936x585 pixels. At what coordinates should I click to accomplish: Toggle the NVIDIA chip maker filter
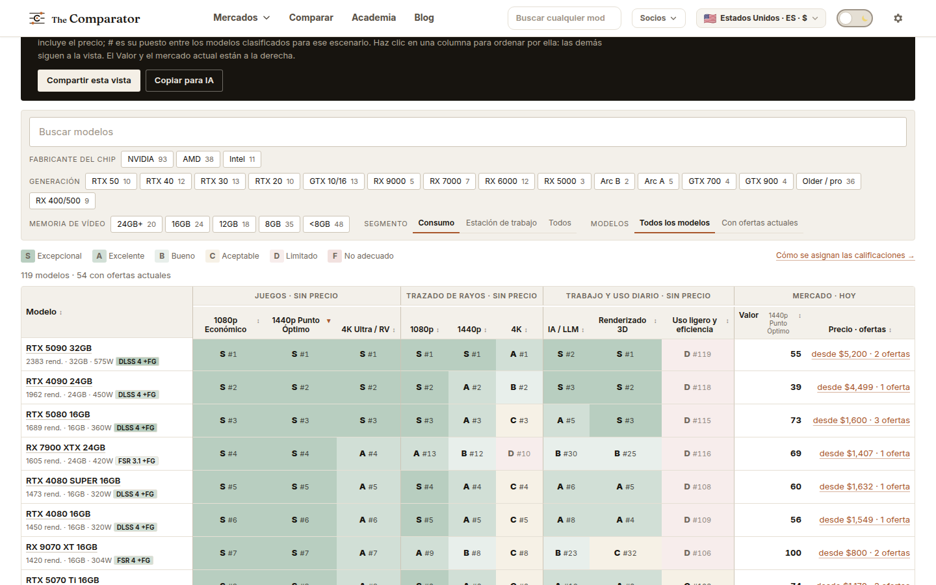147,159
